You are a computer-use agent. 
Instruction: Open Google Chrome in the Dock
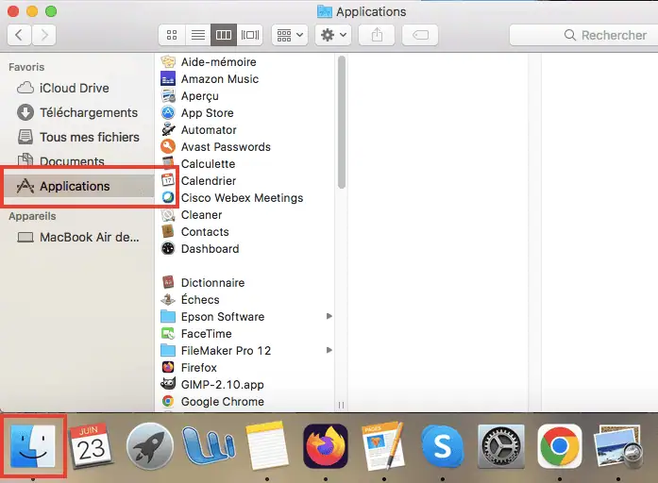560,446
